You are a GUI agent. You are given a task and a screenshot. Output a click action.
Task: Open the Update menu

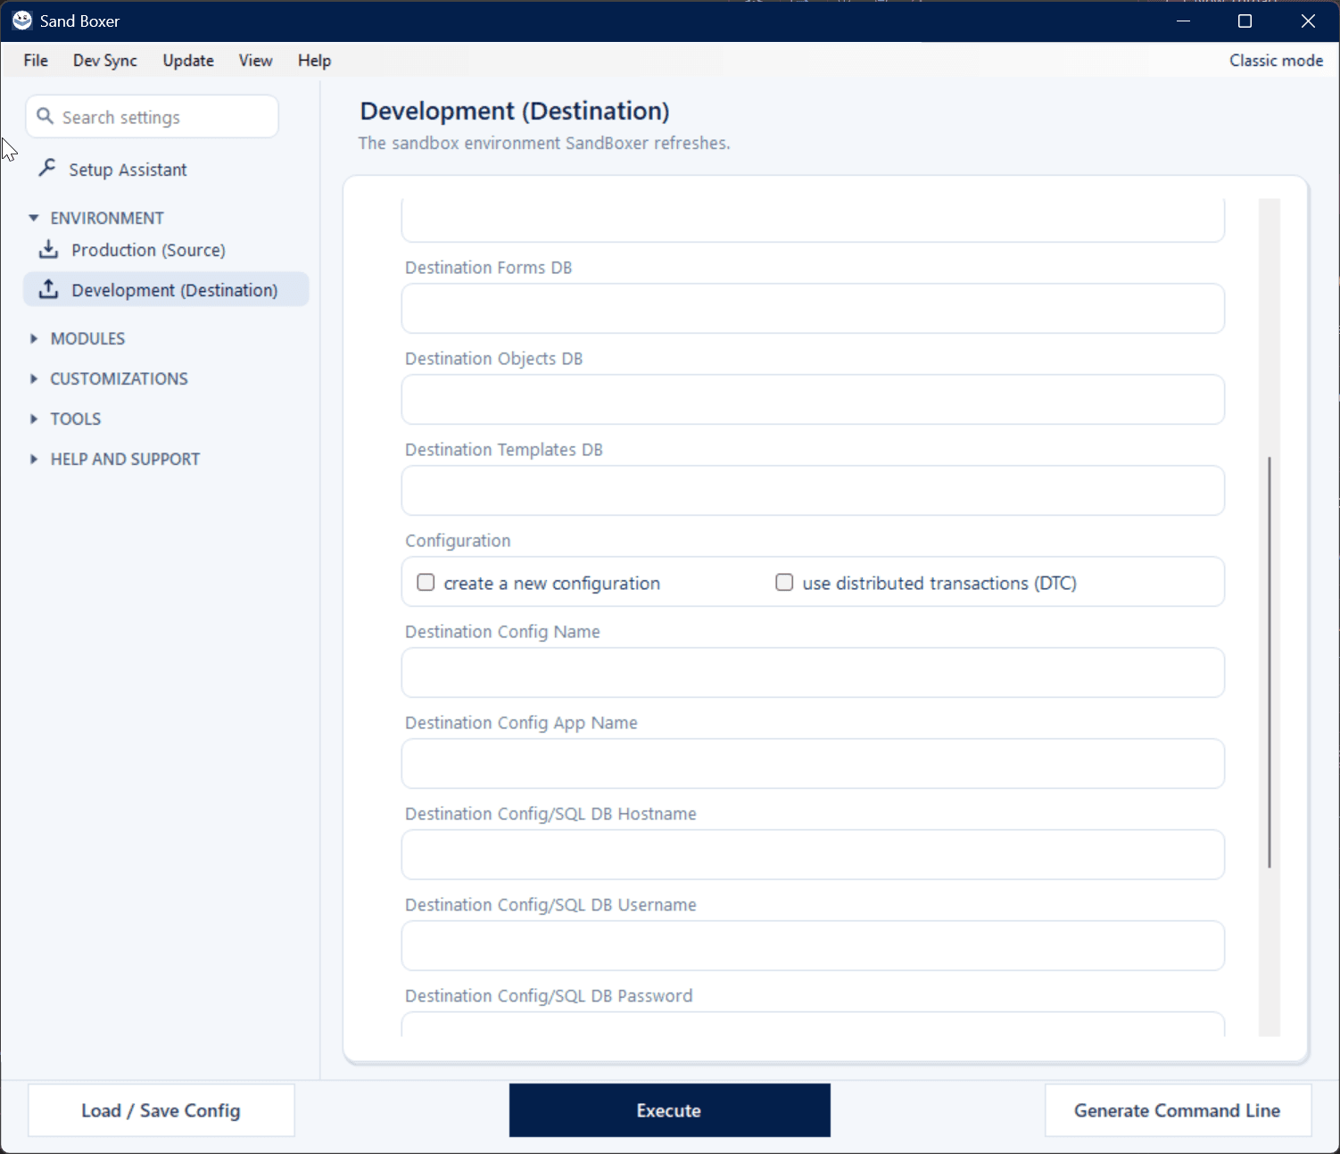(x=188, y=60)
